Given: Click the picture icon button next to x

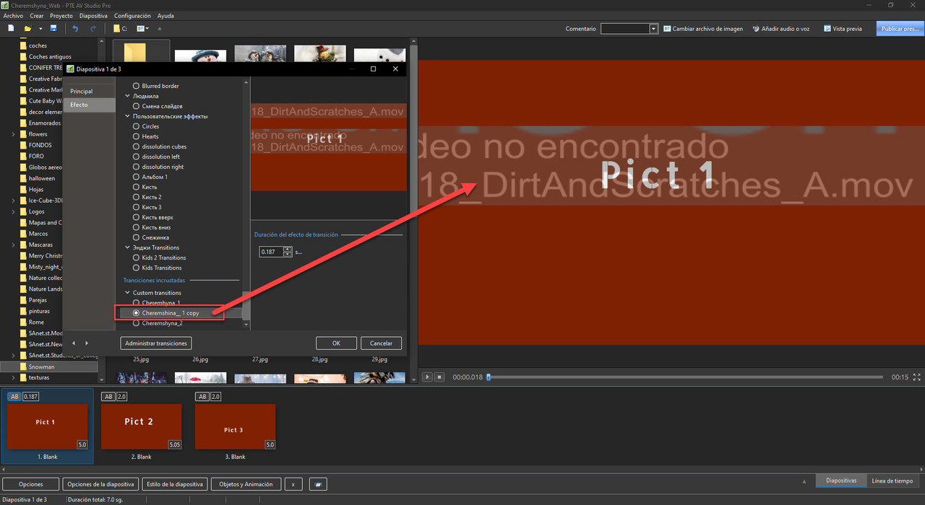Looking at the screenshot, I should [319, 484].
